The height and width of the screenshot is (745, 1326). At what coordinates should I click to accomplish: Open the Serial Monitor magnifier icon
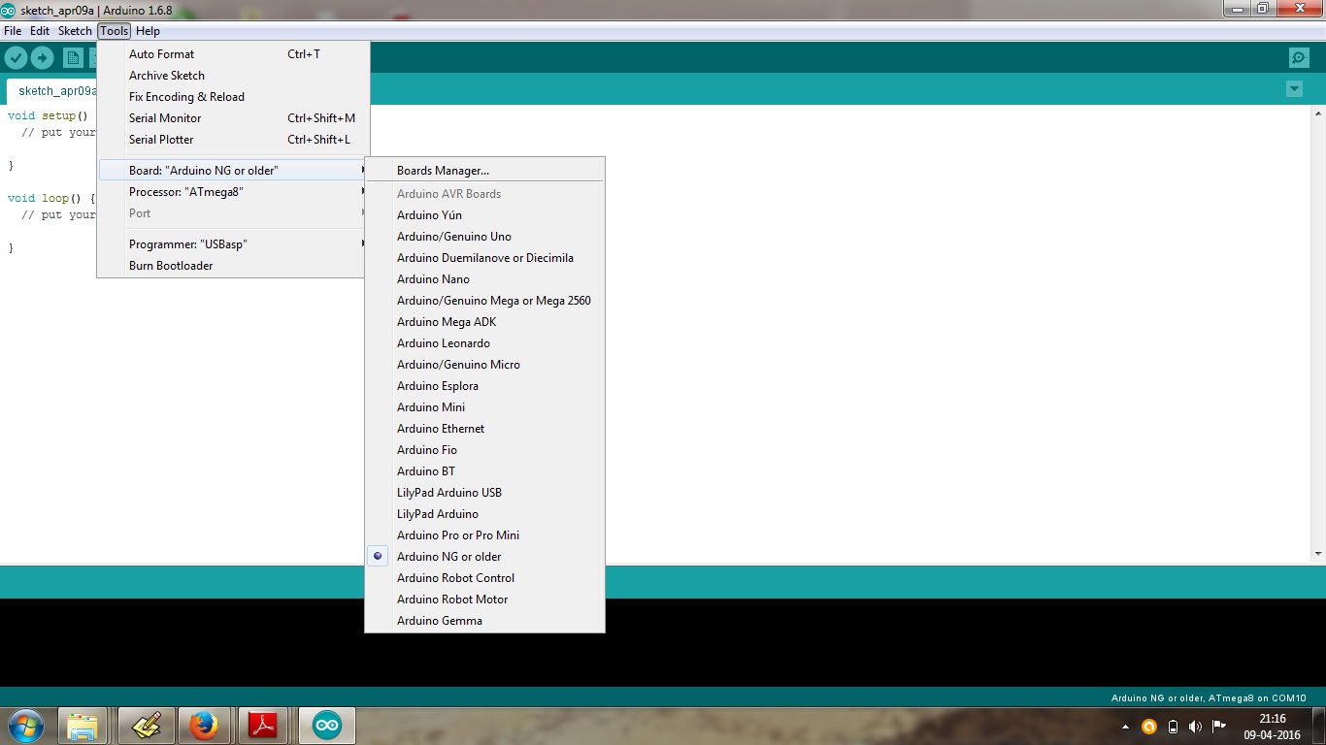coord(1298,57)
